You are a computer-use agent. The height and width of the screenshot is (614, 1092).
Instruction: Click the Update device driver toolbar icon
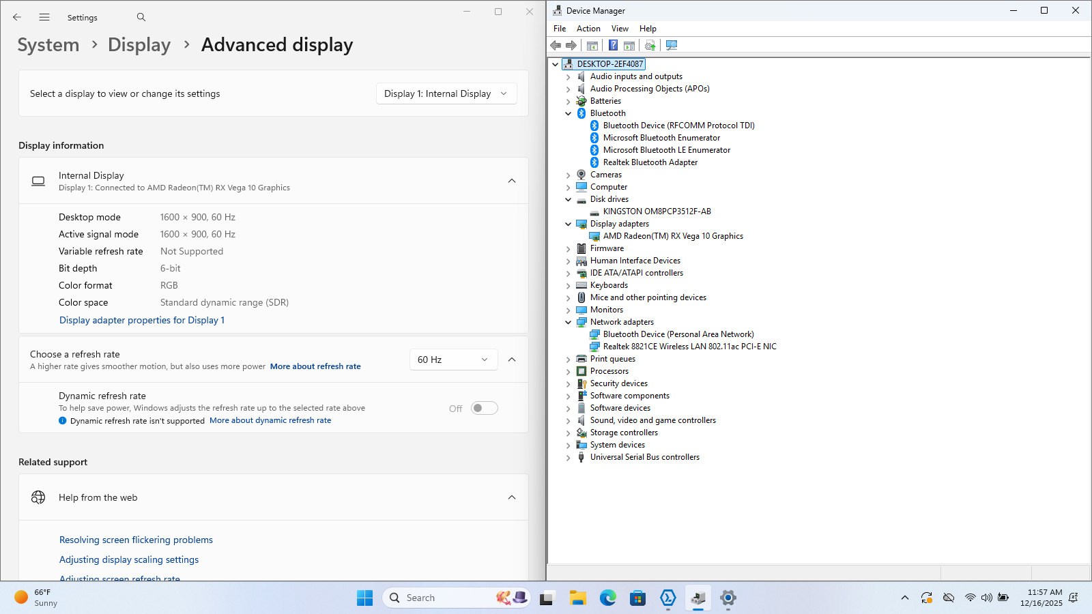650,45
